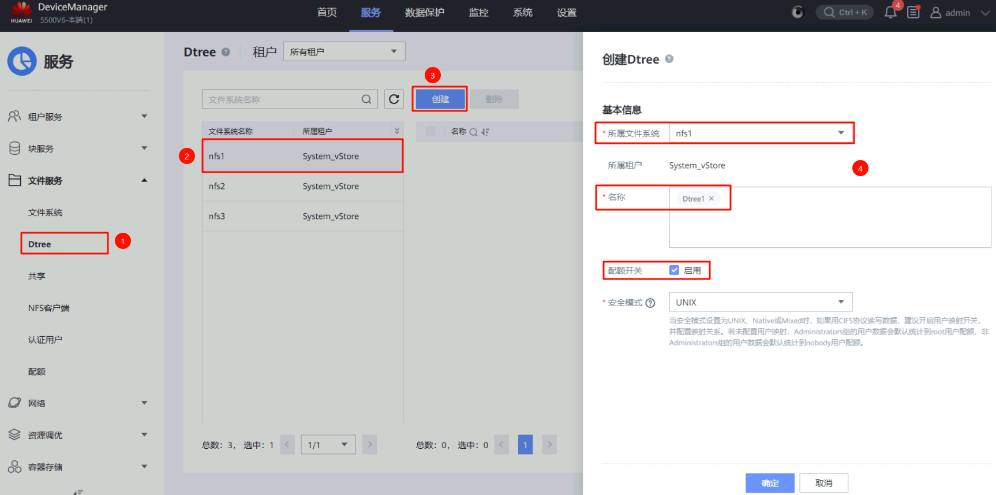This screenshot has width=996, height=495.
Task: Click the 取消 button
Action: (823, 483)
